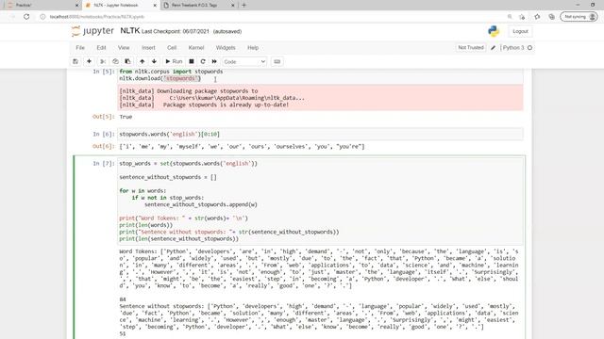
Task: Click the nltk_data download message output
Action: [x=321, y=98]
